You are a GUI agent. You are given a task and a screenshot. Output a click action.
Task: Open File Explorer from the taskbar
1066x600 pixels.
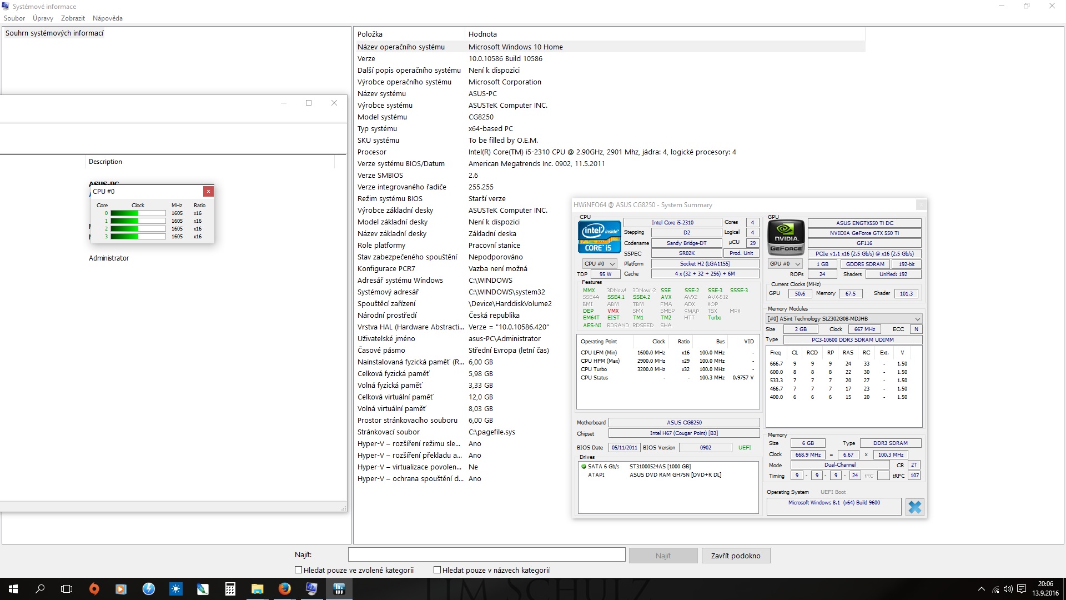point(257,589)
